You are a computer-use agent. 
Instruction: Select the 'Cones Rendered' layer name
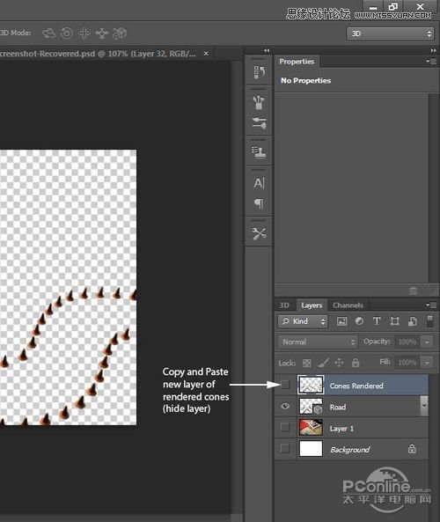click(x=356, y=386)
